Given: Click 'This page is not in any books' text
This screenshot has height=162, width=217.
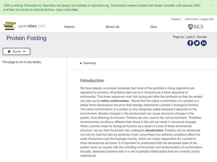Looking at the screenshot, I should (22, 62).
